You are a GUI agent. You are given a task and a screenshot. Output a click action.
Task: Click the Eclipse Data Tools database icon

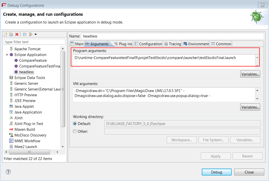tap(11, 77)
